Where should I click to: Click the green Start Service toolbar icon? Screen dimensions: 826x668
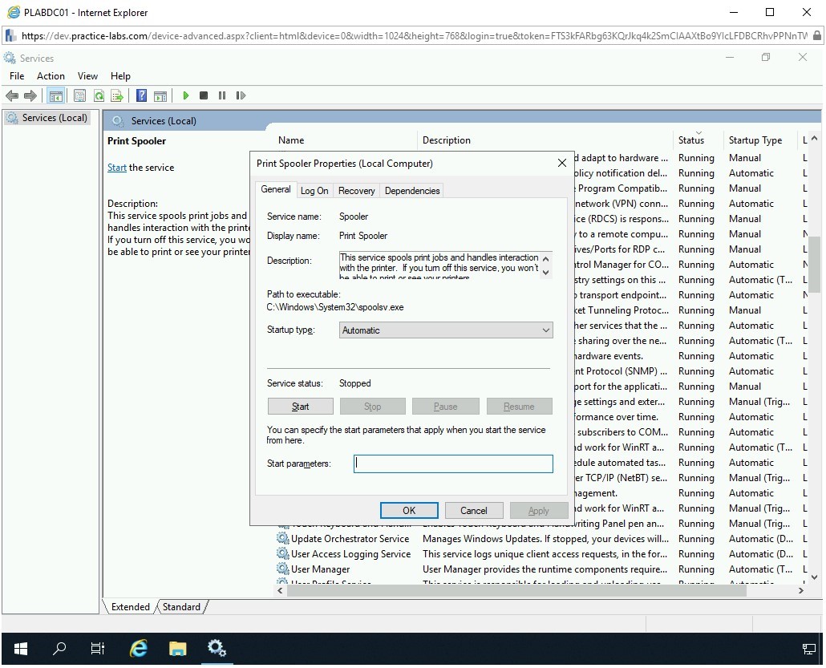[x=185, y=95]
